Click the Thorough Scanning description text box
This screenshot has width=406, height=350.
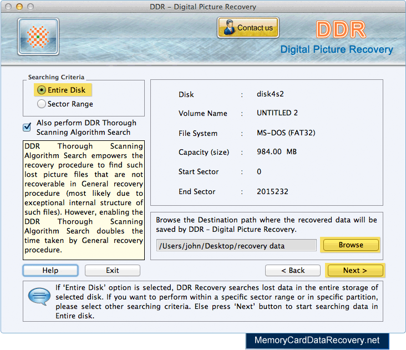pyautogui.click(x=84, y=200)
